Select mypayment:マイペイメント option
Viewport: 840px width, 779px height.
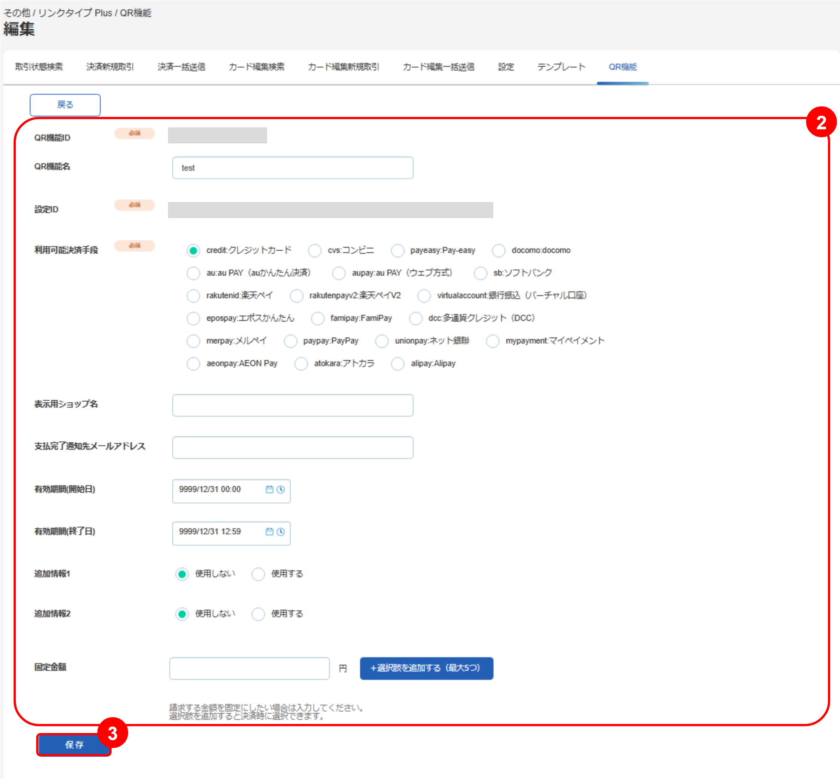click(493, 341)
